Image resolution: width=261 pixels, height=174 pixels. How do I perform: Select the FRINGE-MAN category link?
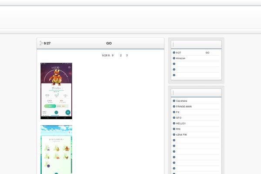(x=184, y=107)
